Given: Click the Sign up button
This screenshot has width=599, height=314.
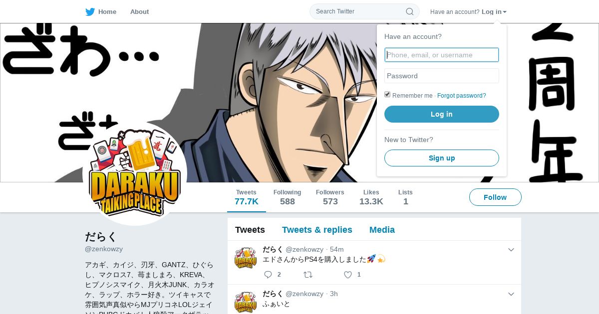Looking at the screenshot, I should 442,158.
